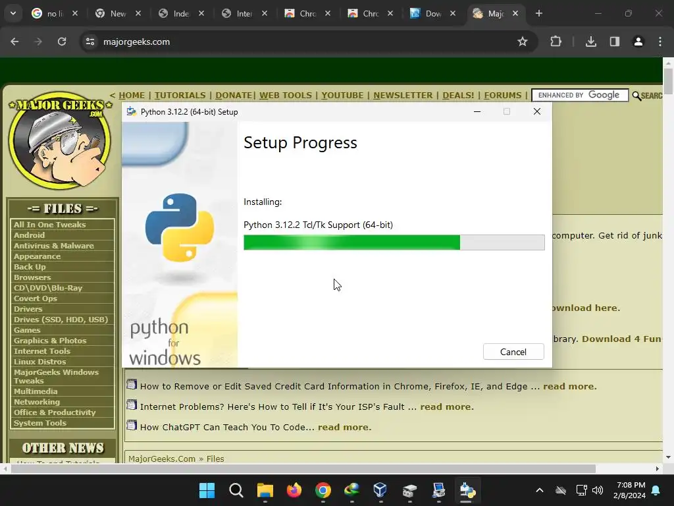
Task: Open the DONATE navigation link
Action: [234, 95]
